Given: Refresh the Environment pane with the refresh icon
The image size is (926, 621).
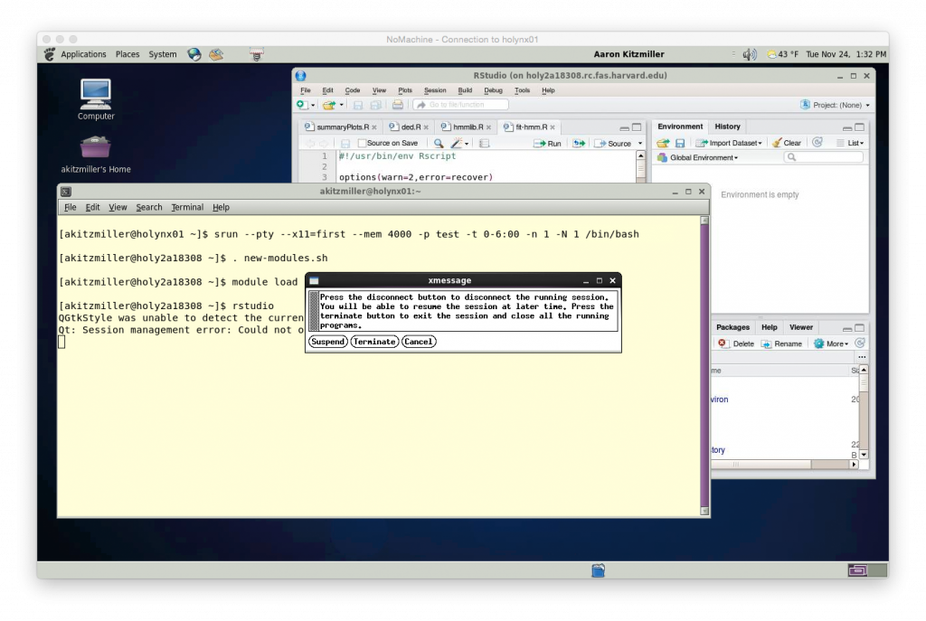Looking at the screenshot, I should [x=817, y=142].
